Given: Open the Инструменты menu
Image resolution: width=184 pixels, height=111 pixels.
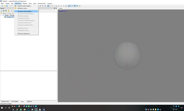Looking at the screenshot, I should click(x=42, y=3).
